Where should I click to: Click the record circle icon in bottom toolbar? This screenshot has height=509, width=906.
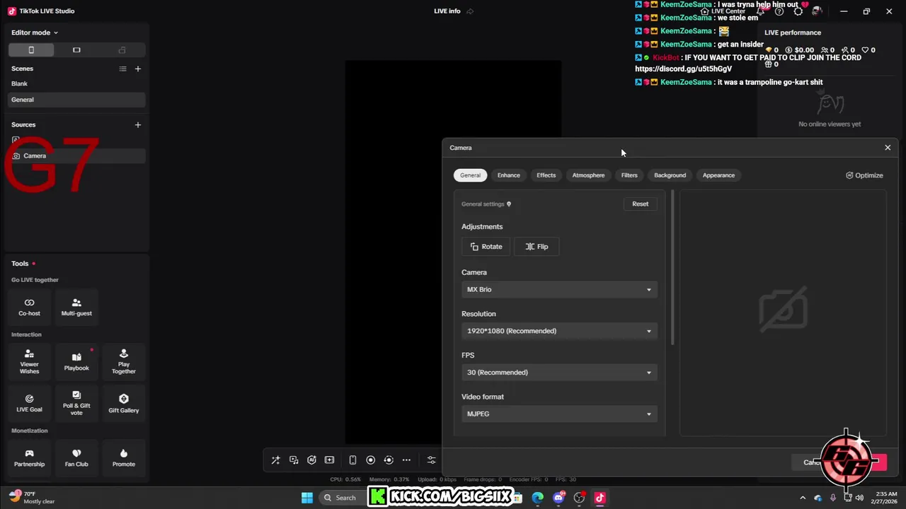tap(370, 460)
